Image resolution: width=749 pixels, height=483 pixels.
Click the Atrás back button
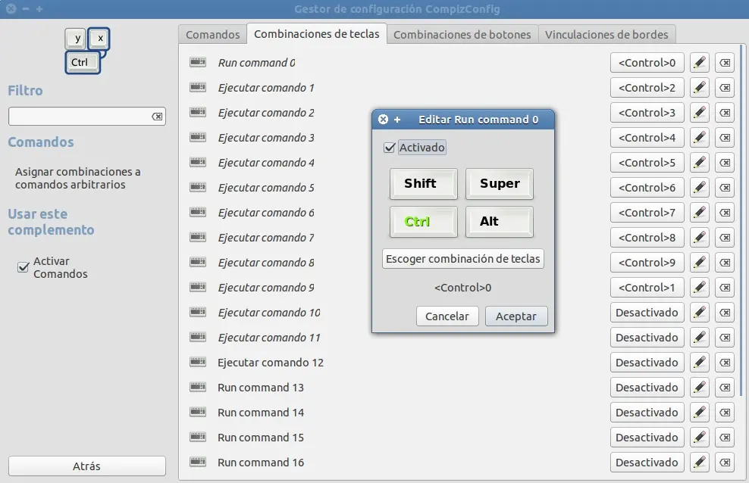click(87, 466)
